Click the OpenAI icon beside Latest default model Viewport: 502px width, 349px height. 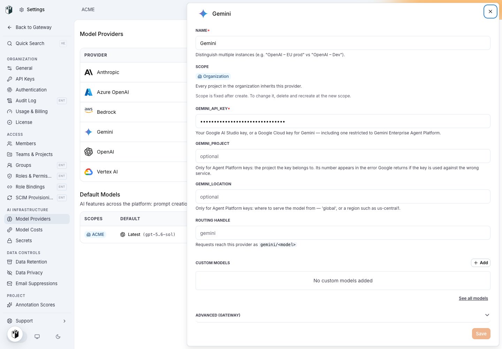pos(123,235)
